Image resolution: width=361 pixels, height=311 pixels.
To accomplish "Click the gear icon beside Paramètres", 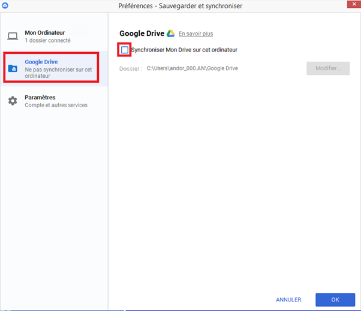I will coord(13,101).
